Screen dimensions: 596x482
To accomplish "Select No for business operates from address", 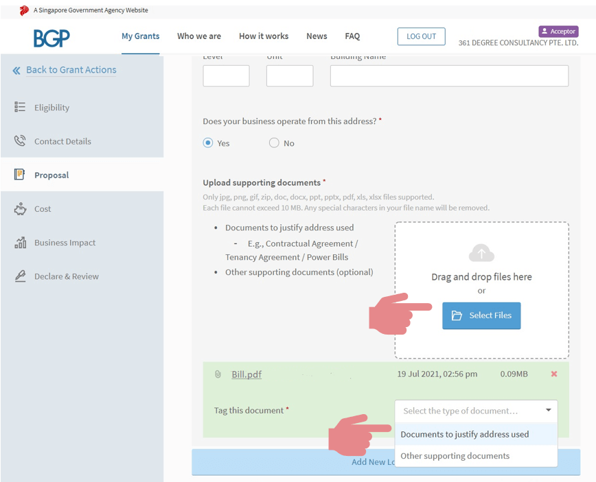I will coord(274,143).
